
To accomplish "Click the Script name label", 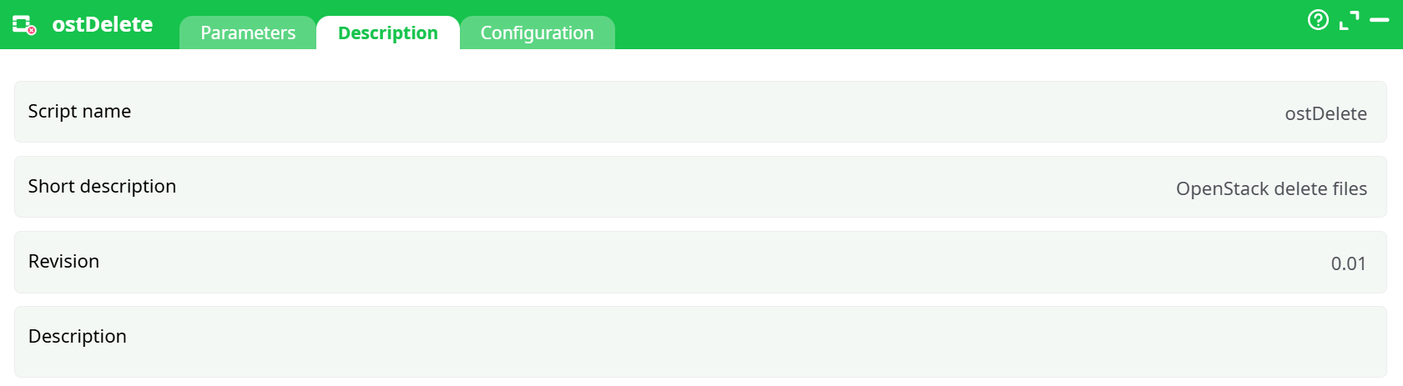I will pyautogui.click(x=79, y=112).
